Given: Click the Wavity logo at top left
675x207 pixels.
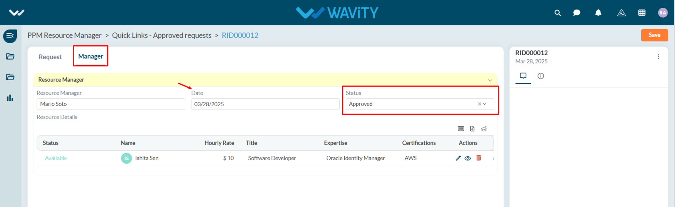Looking at the screenshot, I should [17, 13].
